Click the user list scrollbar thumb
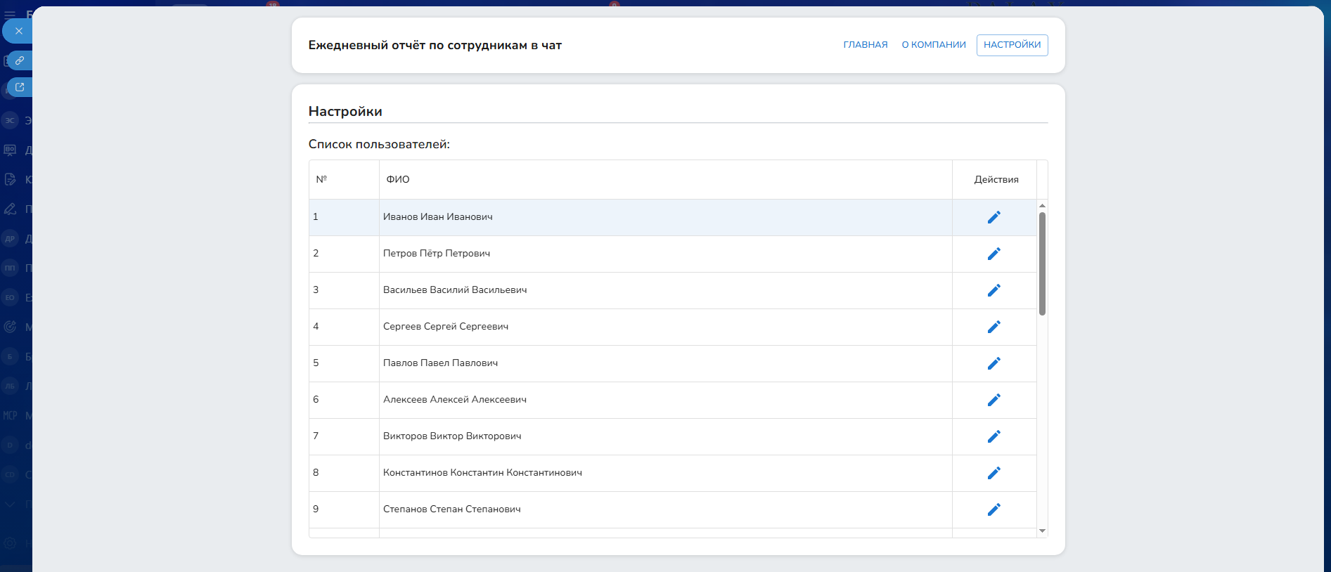The image size is (1331, 572). click(1042, 264)
